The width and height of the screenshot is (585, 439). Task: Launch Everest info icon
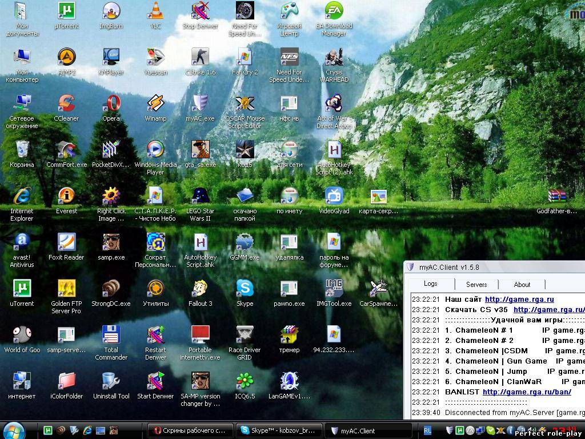tap(66, 201)
